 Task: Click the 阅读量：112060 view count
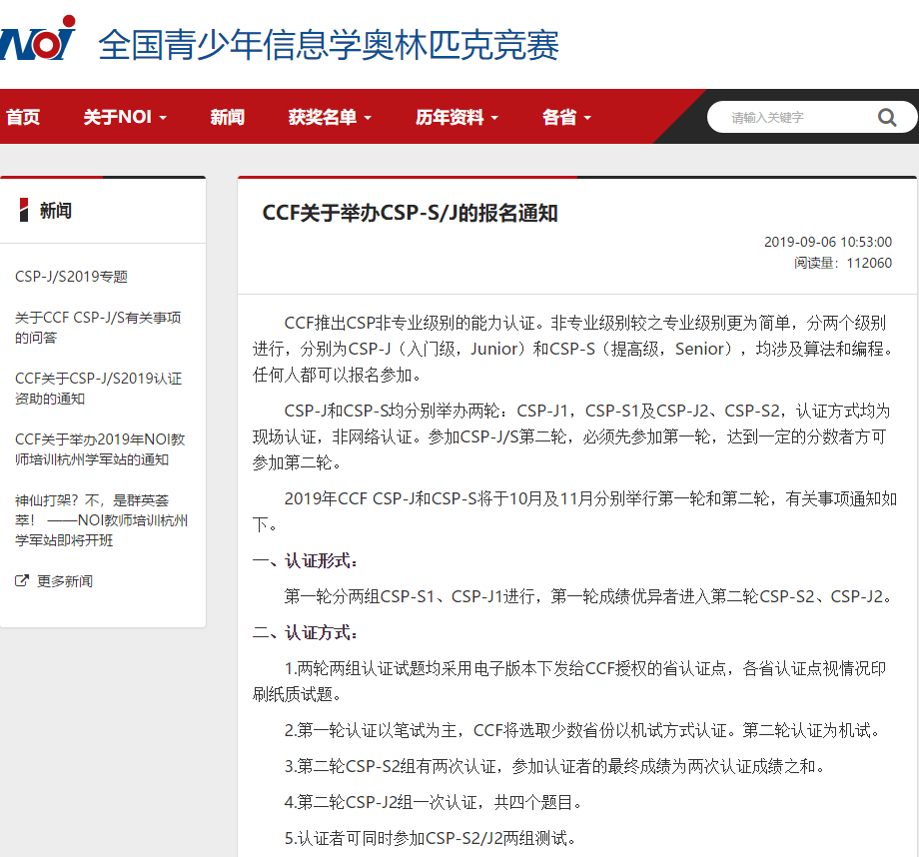pyautogui.click(x=843, y=263)
